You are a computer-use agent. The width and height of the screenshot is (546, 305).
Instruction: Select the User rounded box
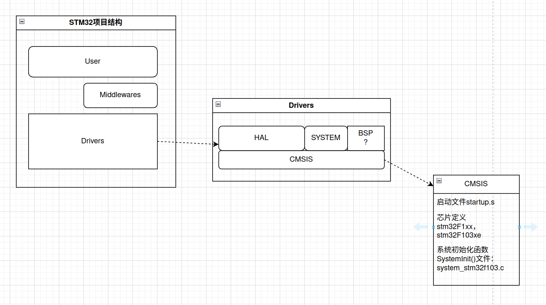click(93, 62)
